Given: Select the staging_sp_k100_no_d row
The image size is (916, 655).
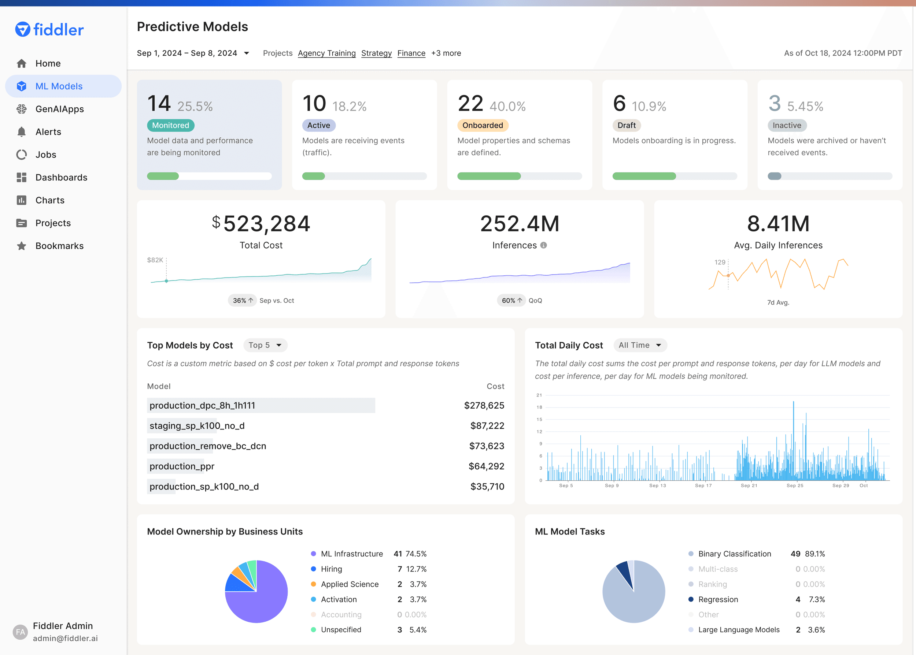Looking at the screenshot, I should click(x=326, y=425).
